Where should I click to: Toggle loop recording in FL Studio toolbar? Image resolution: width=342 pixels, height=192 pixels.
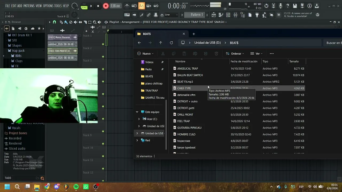click(x=156, y=6)
